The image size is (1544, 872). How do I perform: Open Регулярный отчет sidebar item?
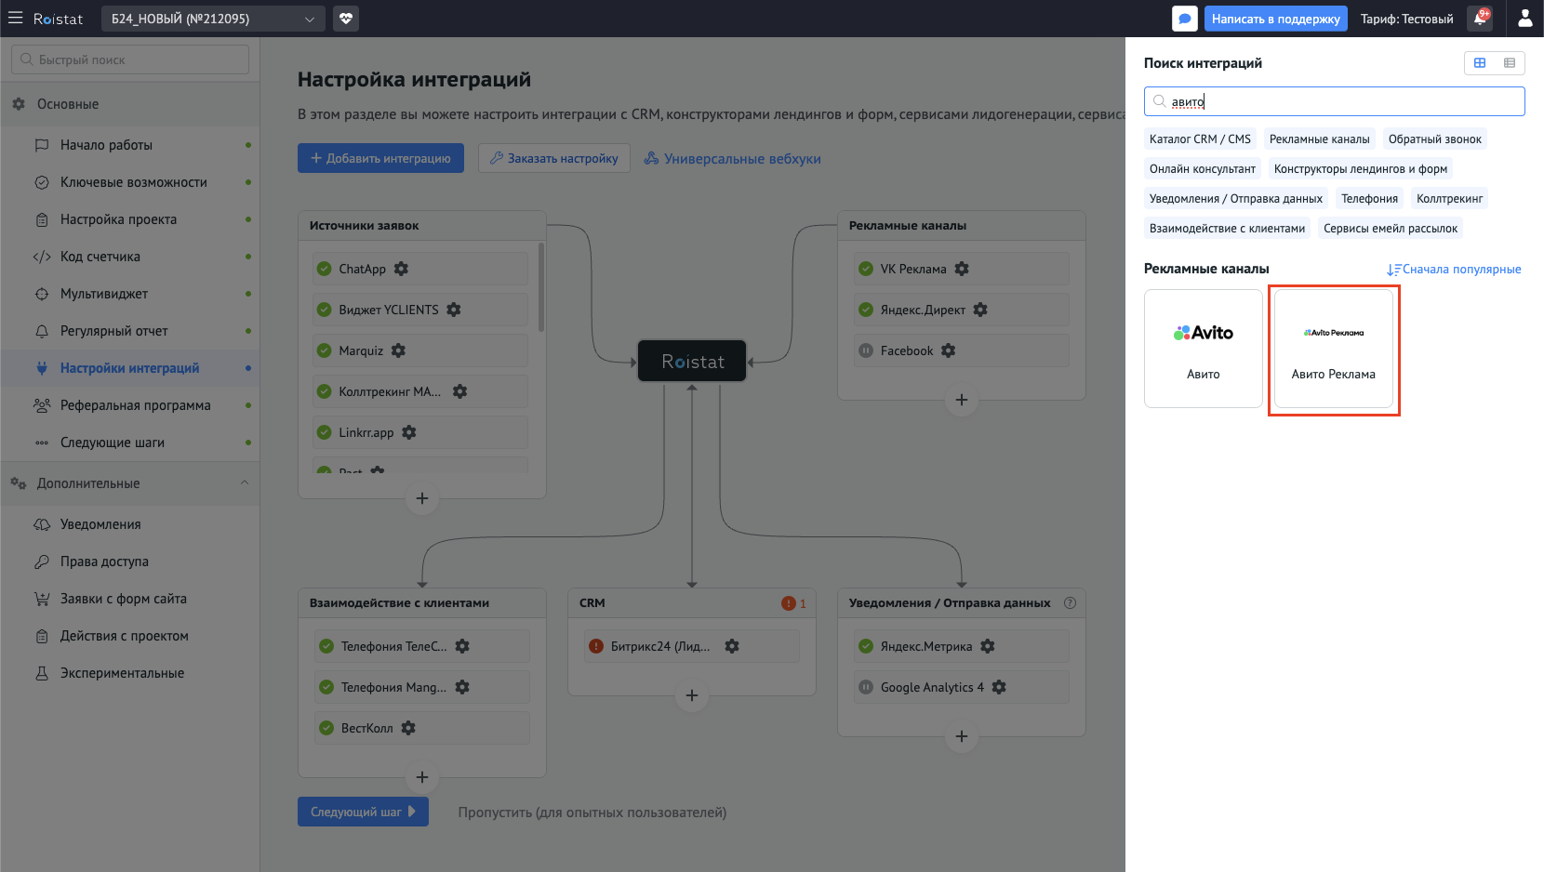pyautogui.click(x=130, y=331)
